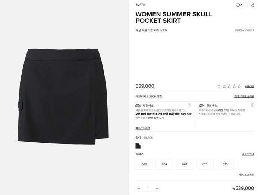Viewport: 261px width, 195px height.
Task: Select the BLACK color swatch
Action: tap(138, 146)
